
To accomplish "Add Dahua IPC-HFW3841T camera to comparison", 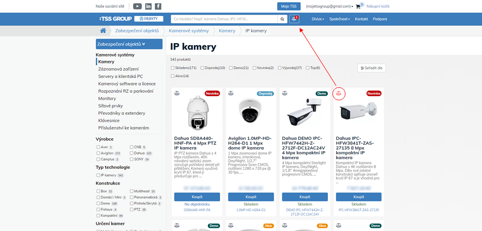I will point(339,93).
